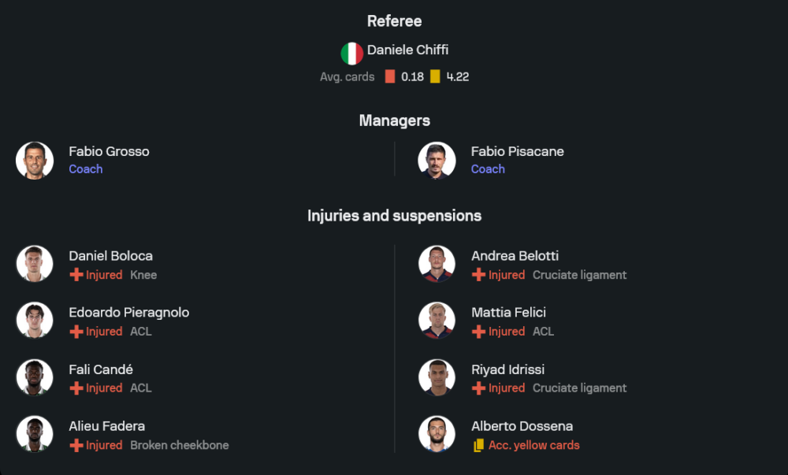Image resolution: width=788 pixels, height=475 pixels.
Task: Click Mattia Felici's red injury cross icon
Action: click(478, 332)
